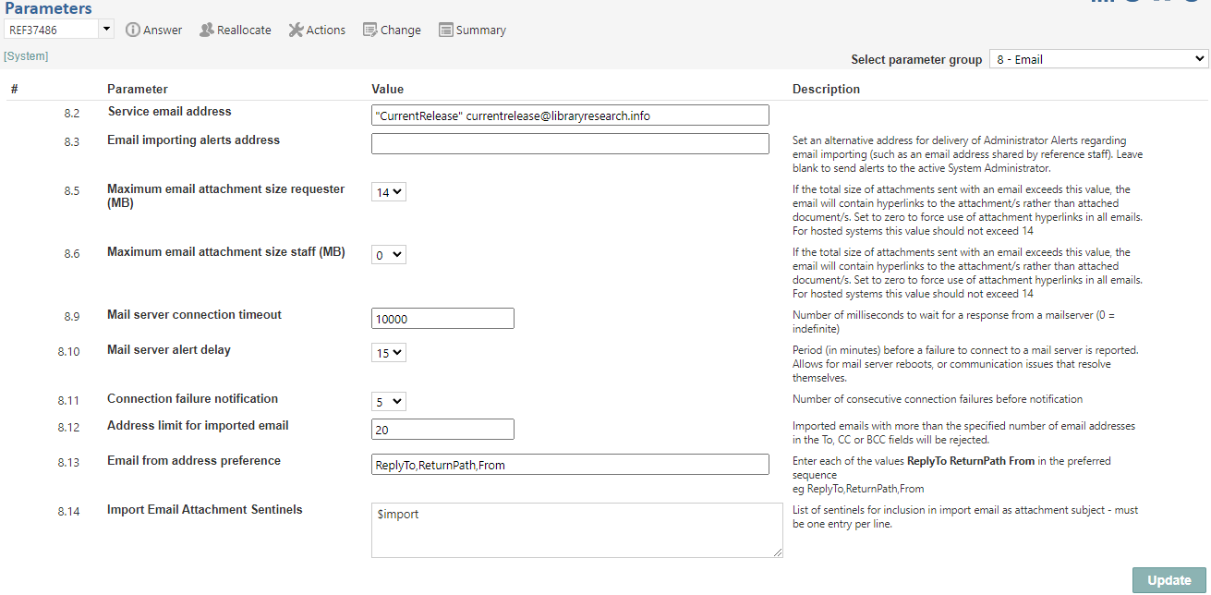Screen dimensions: 1211x595
Task: Click the Email from address preference field
Action: [570, 464]
